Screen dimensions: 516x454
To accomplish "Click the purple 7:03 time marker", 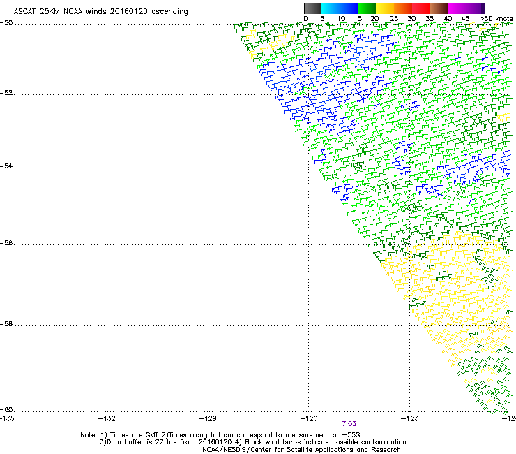I will [349, 424].
